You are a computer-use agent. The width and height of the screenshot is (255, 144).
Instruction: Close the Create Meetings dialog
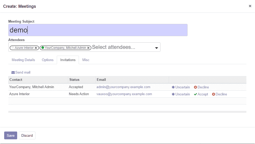(250, 6)
